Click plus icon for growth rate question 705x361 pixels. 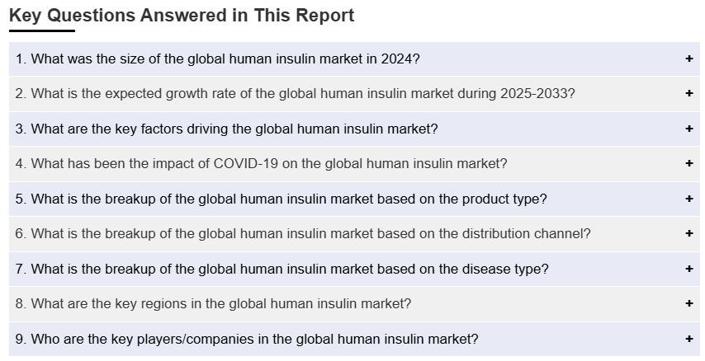tap(688, 93)
